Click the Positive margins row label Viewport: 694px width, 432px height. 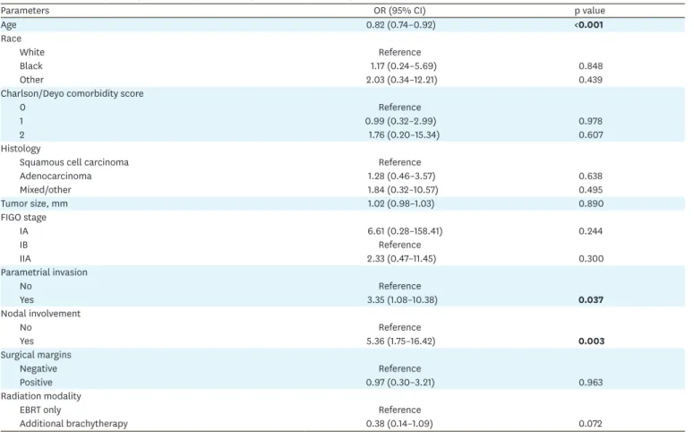tap(36, 382)
